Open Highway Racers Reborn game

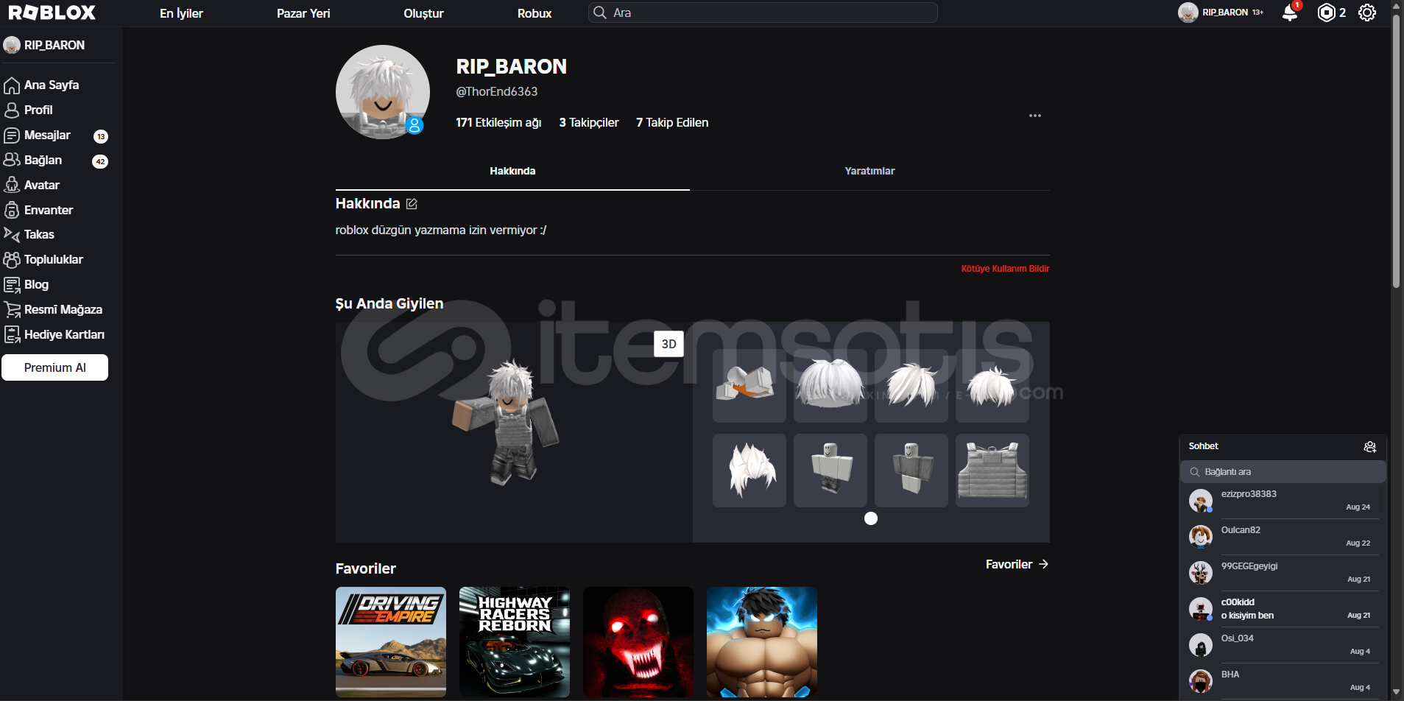coord(515,642)
